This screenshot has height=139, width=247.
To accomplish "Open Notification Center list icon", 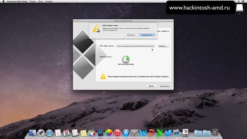I will point(243,1).
